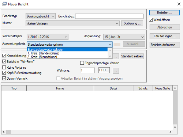Screen dimensions: 183x137
Task: Click the table's scroll down arrow
Action: (175, 127)
